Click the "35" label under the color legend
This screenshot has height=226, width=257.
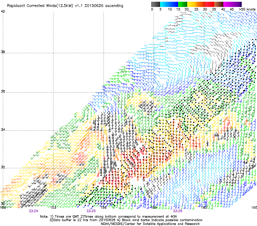pos(214,9)
